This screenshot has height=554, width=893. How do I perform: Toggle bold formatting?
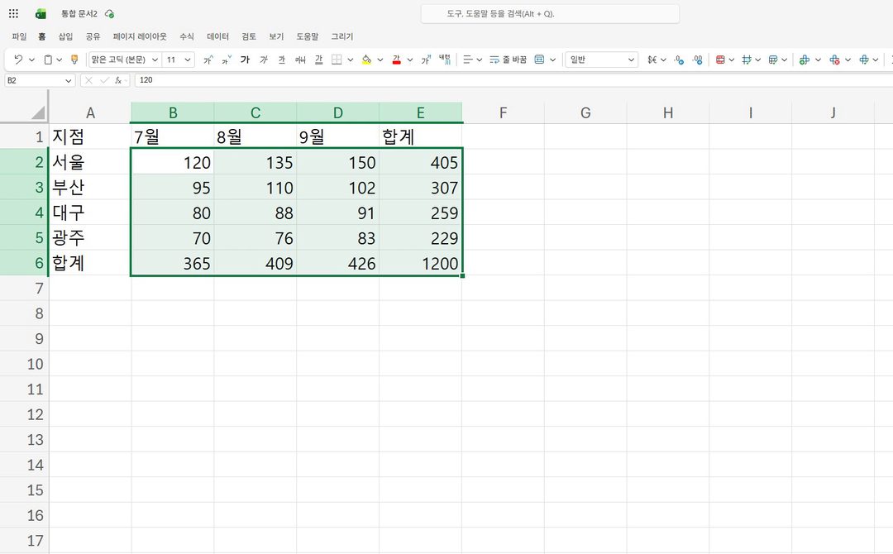(245, 60)
